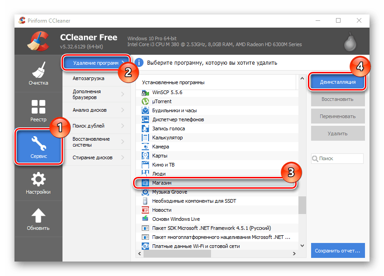Click the program list vertical scrollbar
Viewport: 384px width, 276px height.
[302, 204]
